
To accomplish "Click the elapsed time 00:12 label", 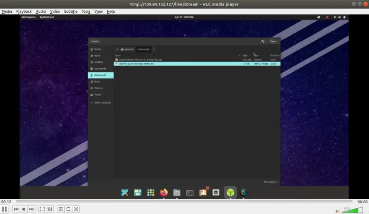I will [6, 202].
